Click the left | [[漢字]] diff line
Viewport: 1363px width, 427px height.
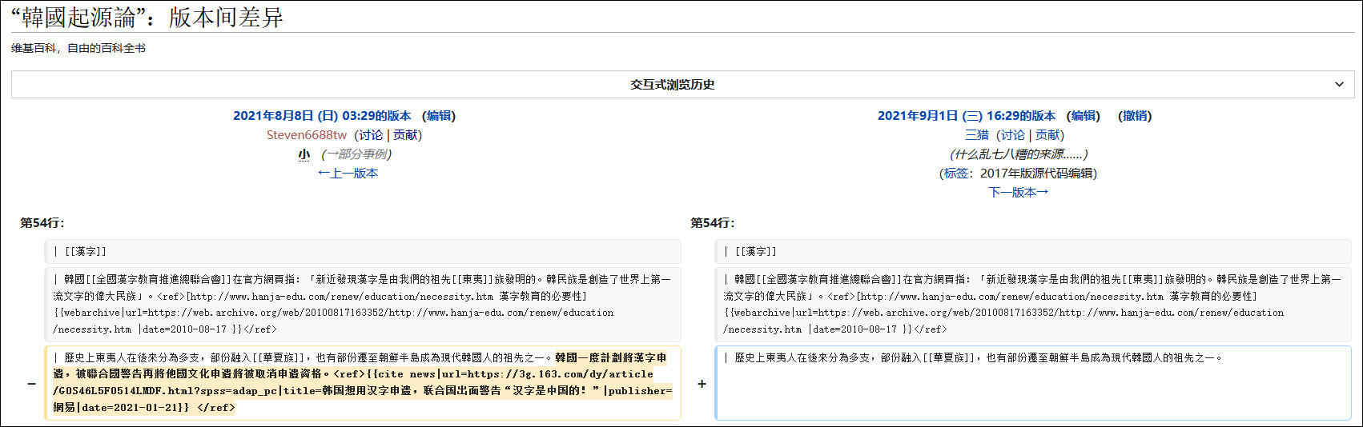coord(363,251)
